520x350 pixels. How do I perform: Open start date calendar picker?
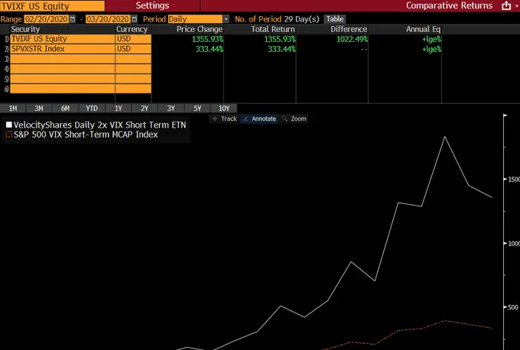point(73,18)
